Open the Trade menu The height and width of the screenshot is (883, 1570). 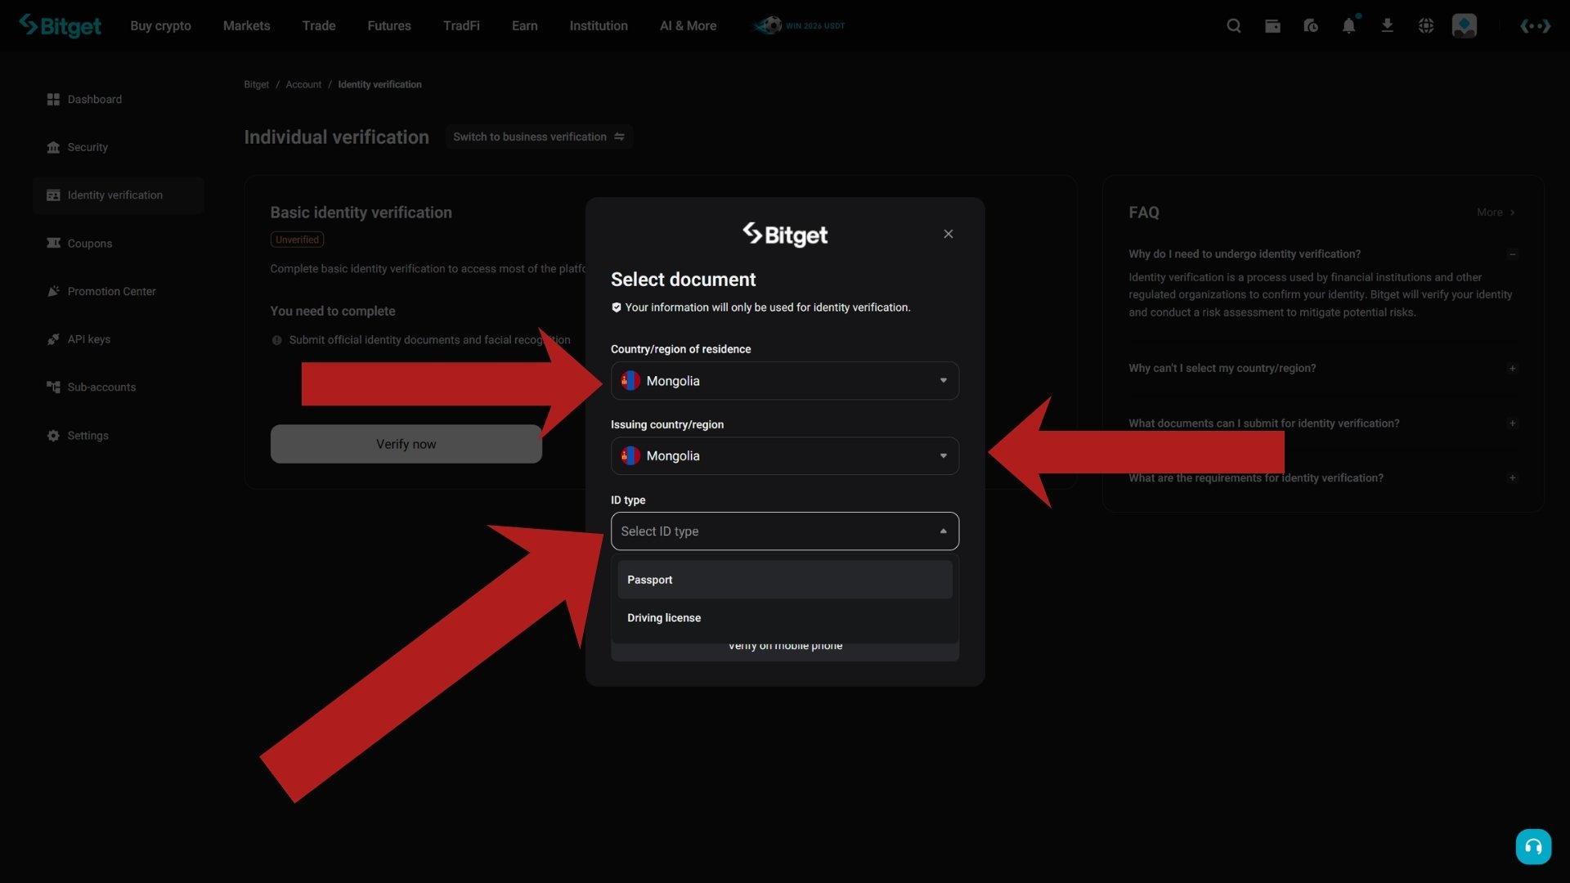319,26
